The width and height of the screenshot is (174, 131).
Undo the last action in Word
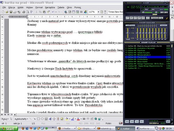53,12
